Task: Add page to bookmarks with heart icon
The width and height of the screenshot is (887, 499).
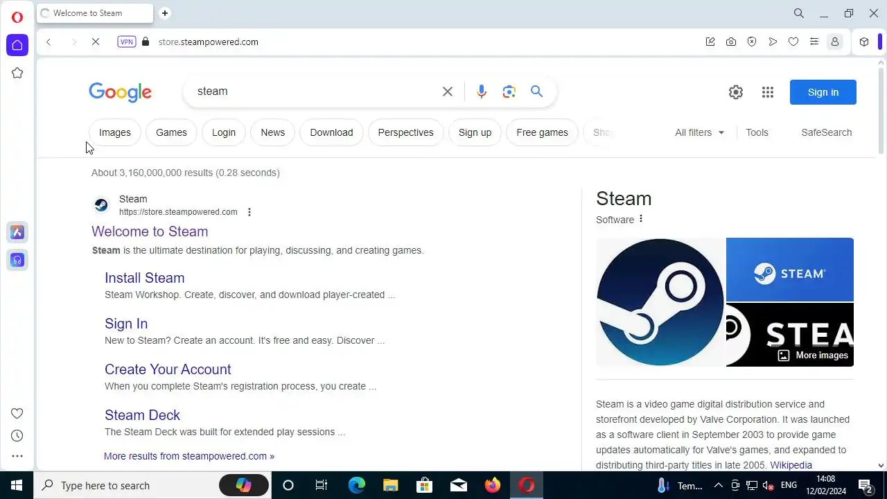Action: pyautogui.click(x=793, y=42)
